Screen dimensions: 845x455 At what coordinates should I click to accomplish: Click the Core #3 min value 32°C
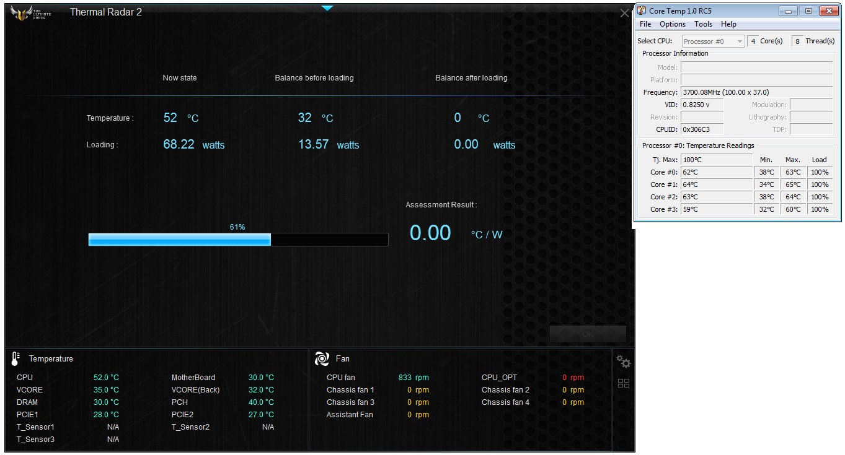[766, 209]
